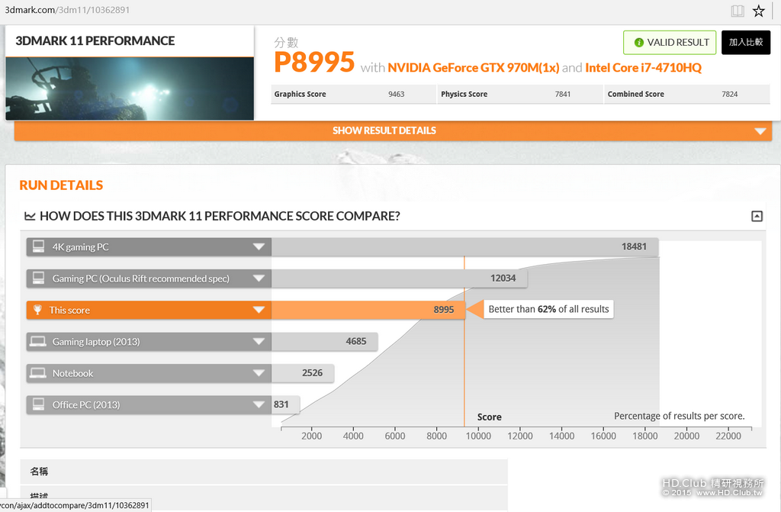Click the browser address bar URL
The height and width of the screenshot is (512, 781).
67,10
